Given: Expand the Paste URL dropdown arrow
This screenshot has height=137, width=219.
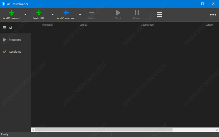Looking at the screenshot, I should [x=53, y=15].
